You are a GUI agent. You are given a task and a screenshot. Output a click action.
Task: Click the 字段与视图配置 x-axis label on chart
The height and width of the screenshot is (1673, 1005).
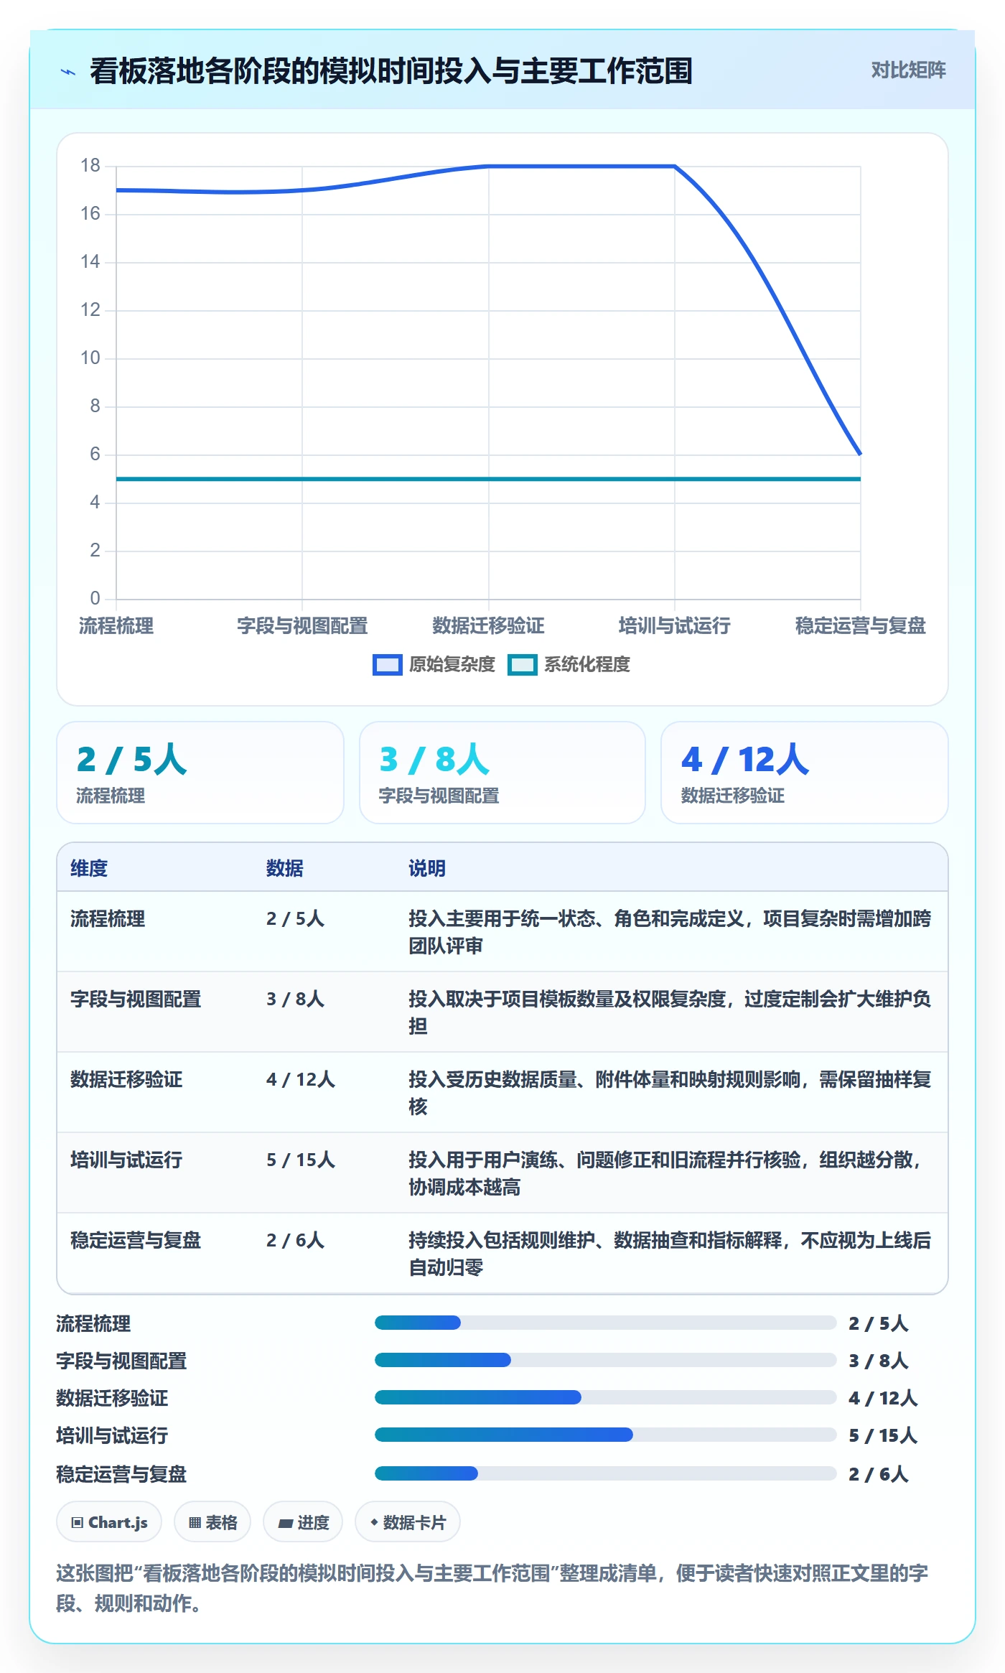click(302, 625)
